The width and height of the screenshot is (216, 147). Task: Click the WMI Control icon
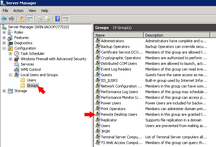17,70
